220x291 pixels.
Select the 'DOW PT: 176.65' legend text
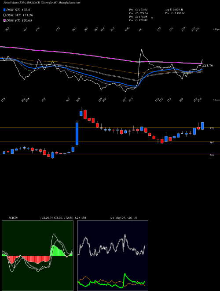pyautogui.click(x=19, y=20)
